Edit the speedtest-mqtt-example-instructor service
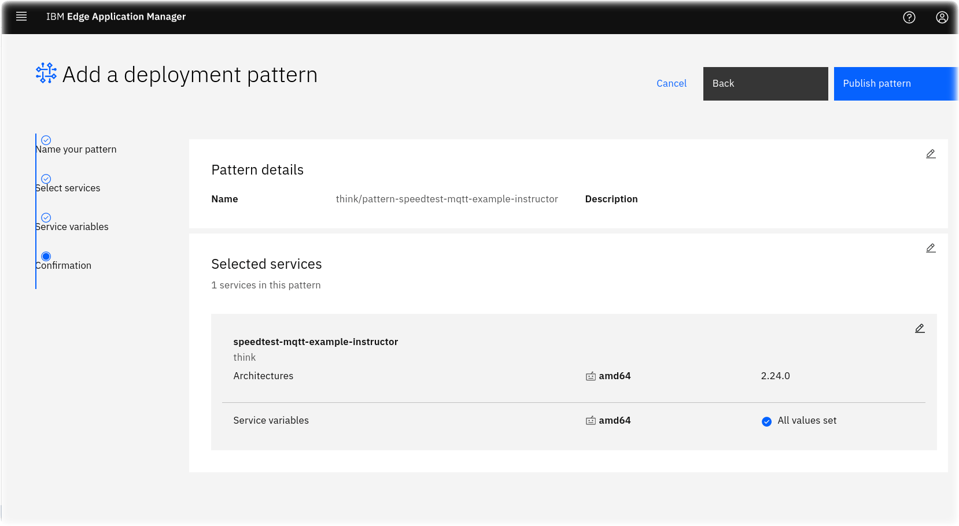The height and width of the screenshot is (526, 959). 919,328
